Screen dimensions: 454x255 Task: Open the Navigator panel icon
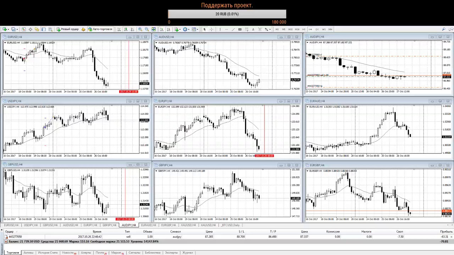coord(37,29)
